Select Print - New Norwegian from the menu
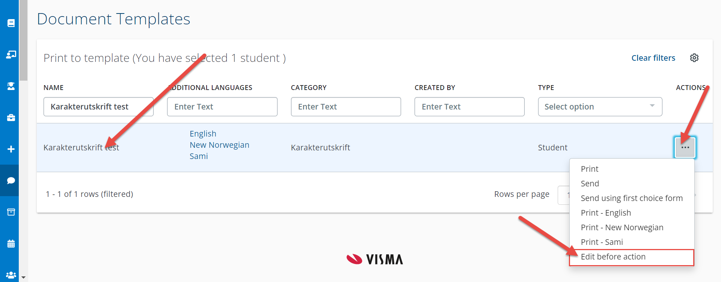Viewport: 721px width, 282px height. tap(622, 228)
